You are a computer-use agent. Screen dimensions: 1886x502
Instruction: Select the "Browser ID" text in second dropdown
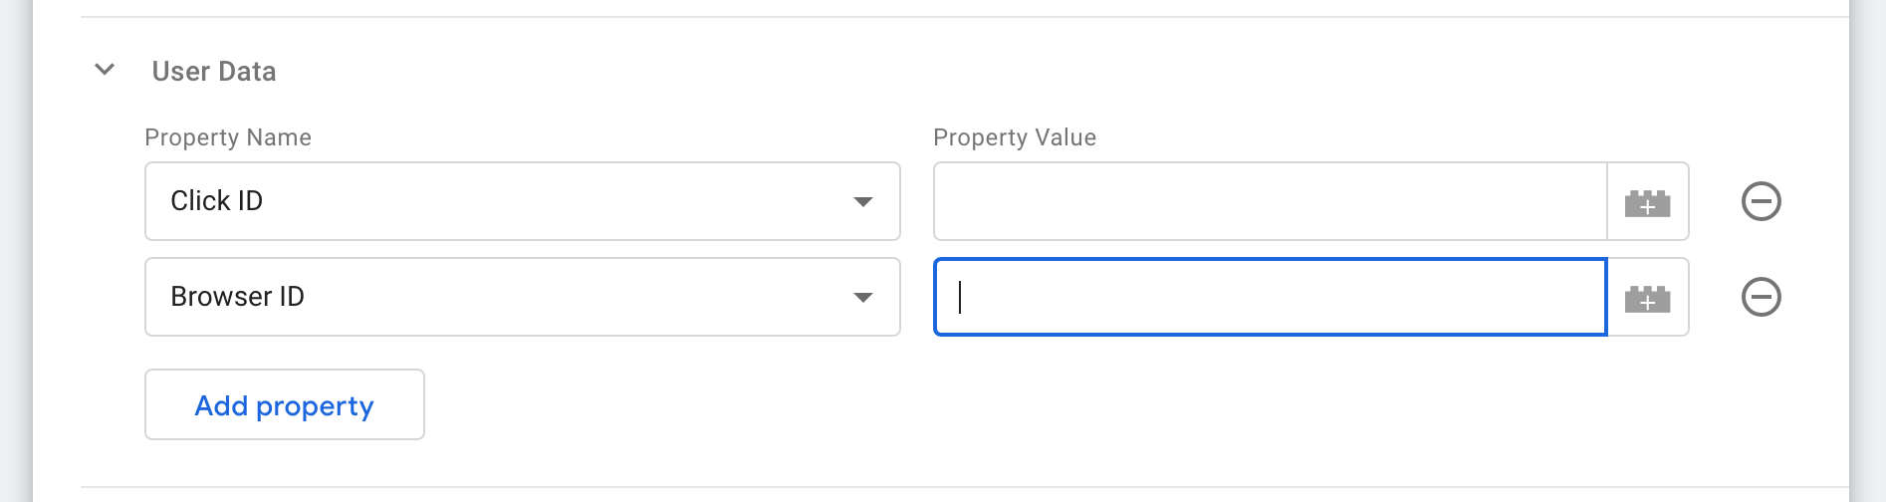point(238,297)
